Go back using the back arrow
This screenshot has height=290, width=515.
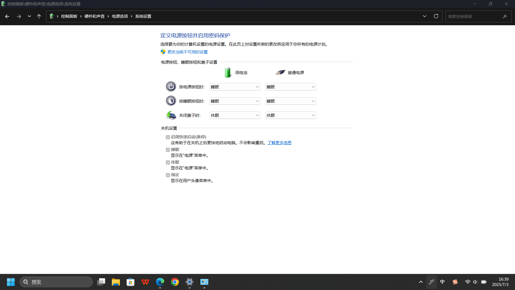pyautogui.click(x=7, y=16)
